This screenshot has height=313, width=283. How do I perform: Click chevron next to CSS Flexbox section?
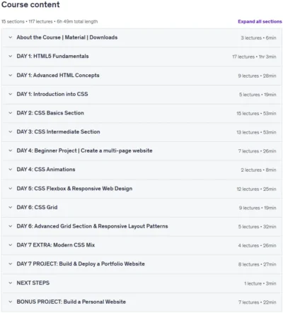coord(11,189)
